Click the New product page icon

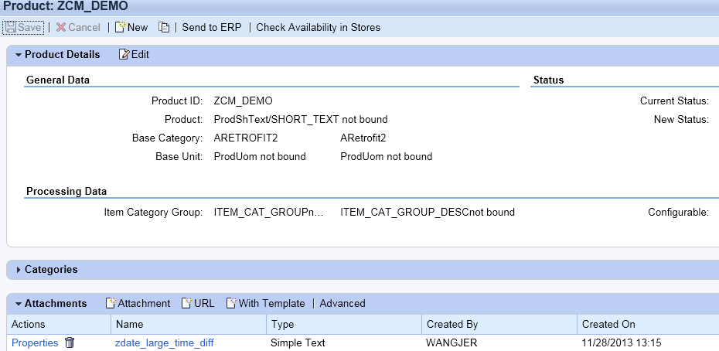coord(120,27)
